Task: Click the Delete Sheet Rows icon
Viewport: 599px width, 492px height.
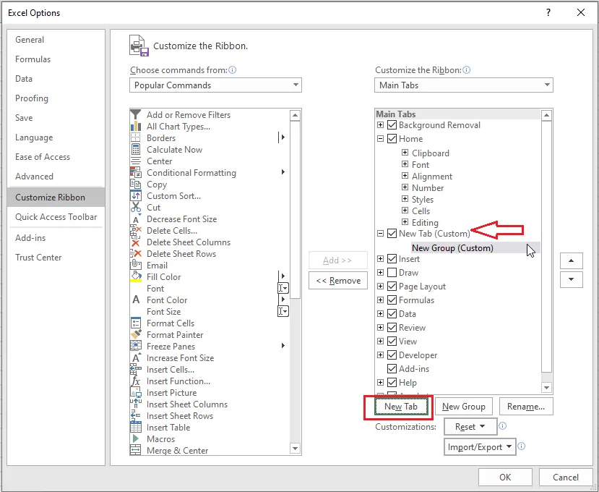Action: pos(136,254)
